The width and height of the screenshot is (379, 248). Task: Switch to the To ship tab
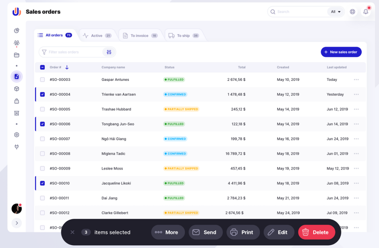click(183, 36)
